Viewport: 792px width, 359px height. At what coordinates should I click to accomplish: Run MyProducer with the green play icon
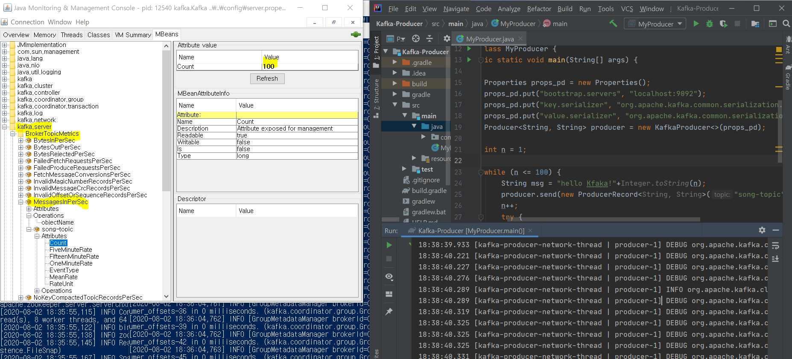696,23
